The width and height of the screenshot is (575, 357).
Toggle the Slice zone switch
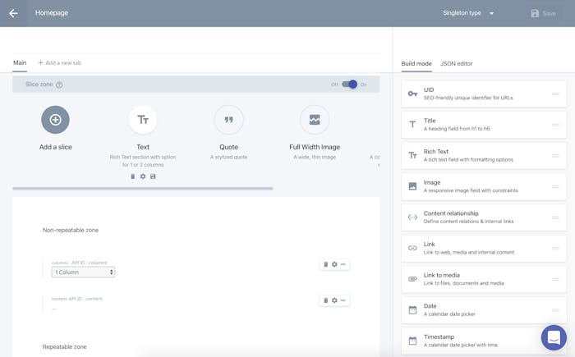pyautogui.click(x=349, y=85)
